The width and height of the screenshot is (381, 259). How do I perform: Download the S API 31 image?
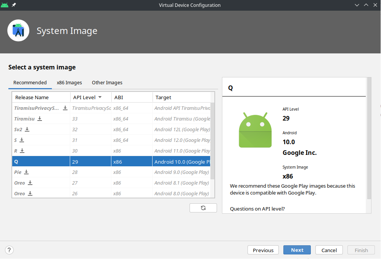[x=22, y=140]
